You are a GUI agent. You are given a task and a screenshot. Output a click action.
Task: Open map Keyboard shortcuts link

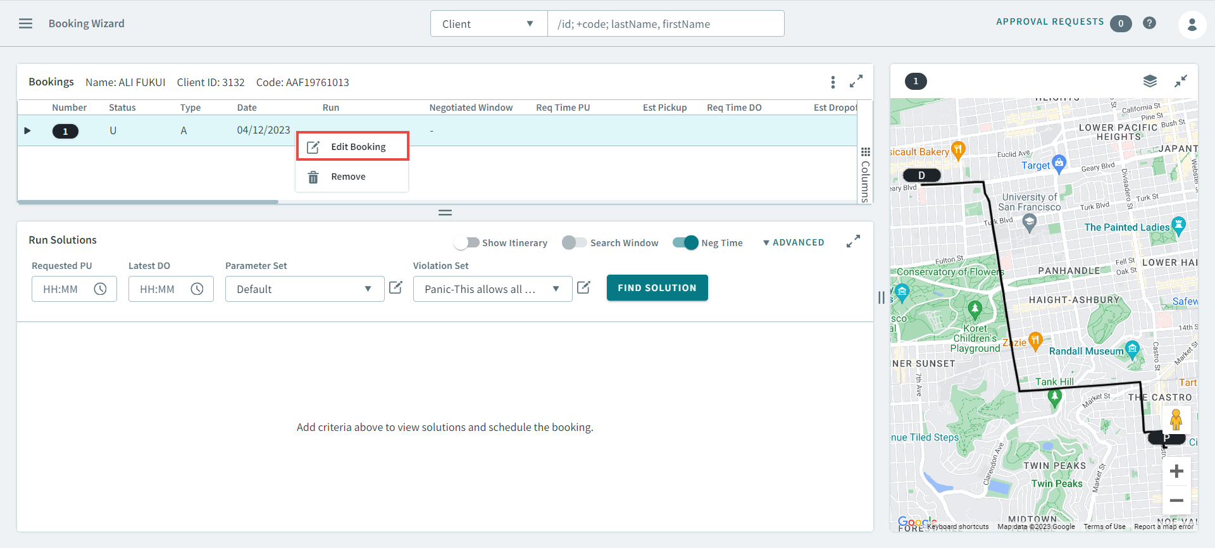(958, 526)
